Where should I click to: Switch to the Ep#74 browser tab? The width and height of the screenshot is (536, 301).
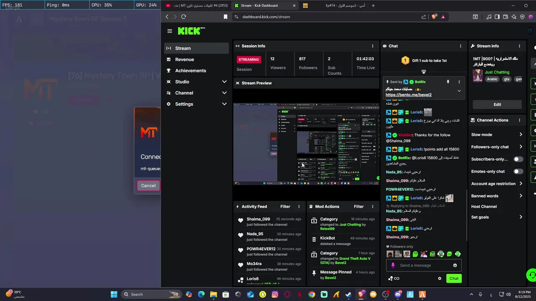point(334,5)
